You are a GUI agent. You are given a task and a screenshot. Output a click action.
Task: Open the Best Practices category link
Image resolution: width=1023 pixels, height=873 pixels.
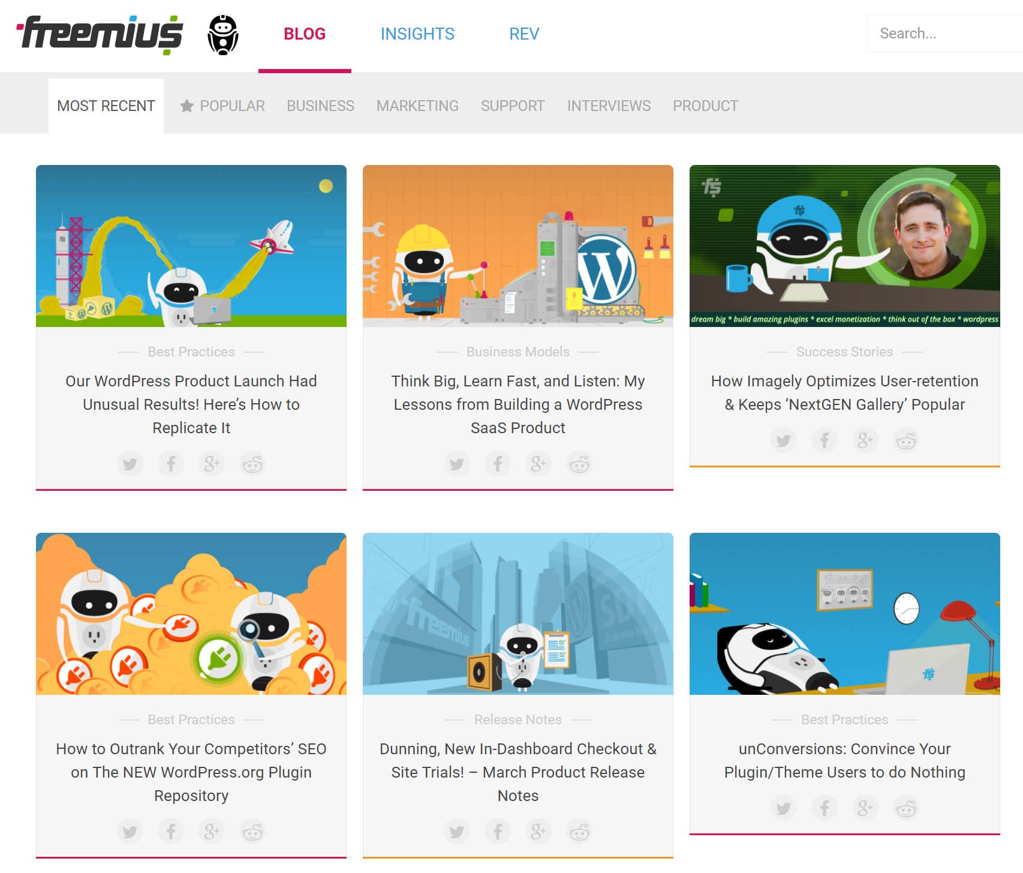tap(191, 352)
